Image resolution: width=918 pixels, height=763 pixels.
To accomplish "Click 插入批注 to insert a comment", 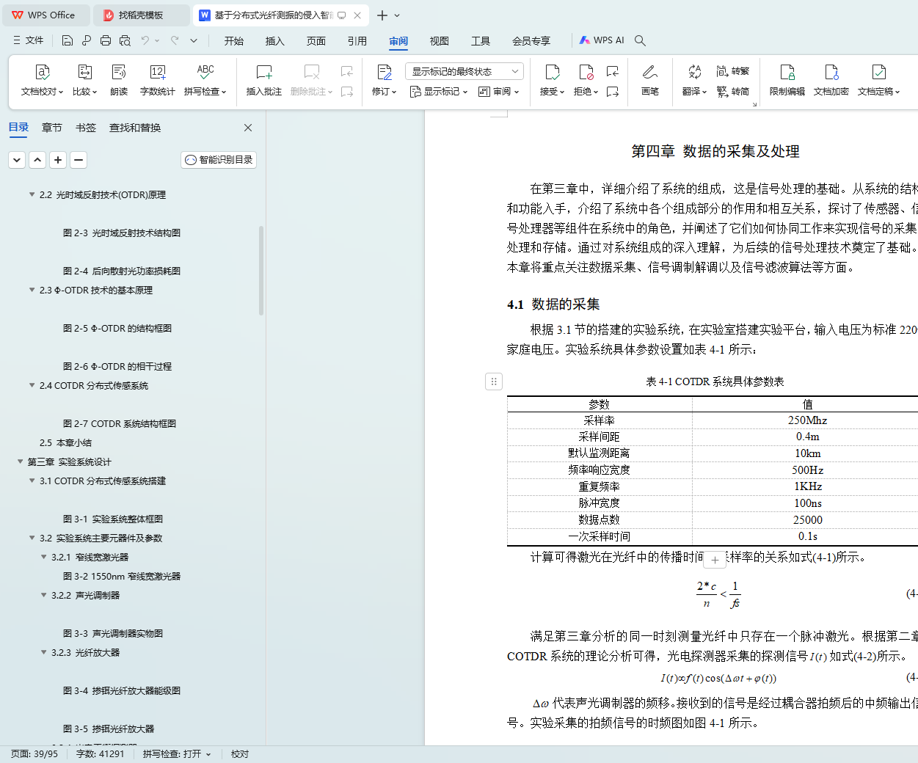I will coord(264,80).
